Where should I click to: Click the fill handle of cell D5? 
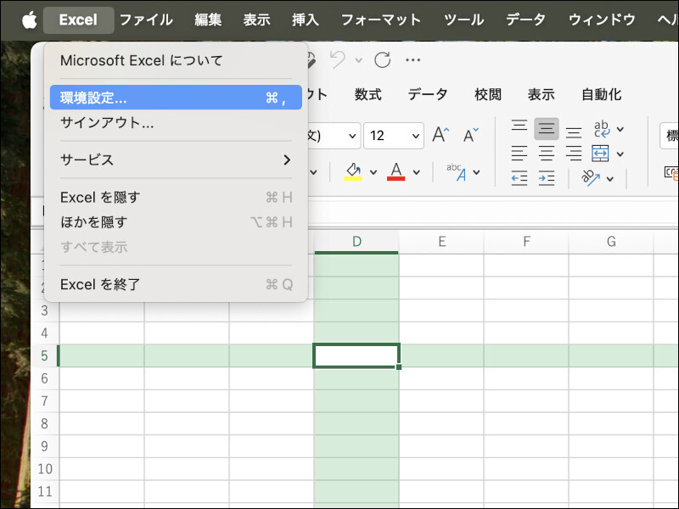pos(398,367)
